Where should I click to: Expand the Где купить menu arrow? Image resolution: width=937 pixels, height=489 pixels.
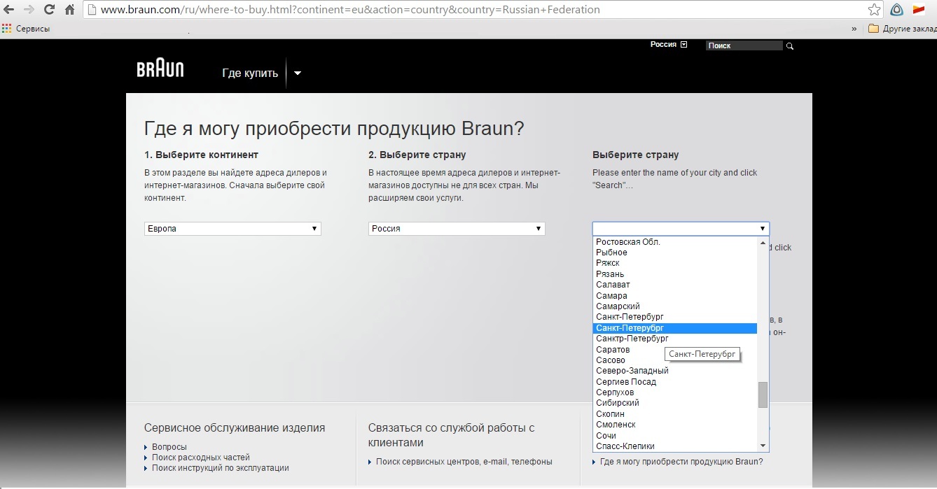[298, 73]
